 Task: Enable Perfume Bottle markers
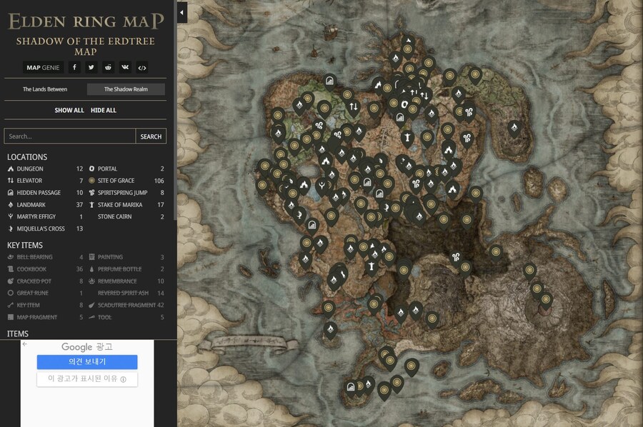[126, 269]
